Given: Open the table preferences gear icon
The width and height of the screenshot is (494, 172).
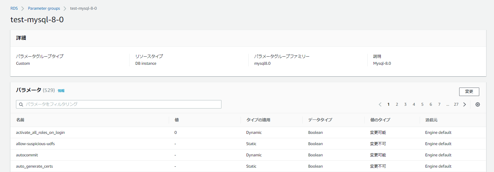Looking at the screenshot, I should click(477, 104).
